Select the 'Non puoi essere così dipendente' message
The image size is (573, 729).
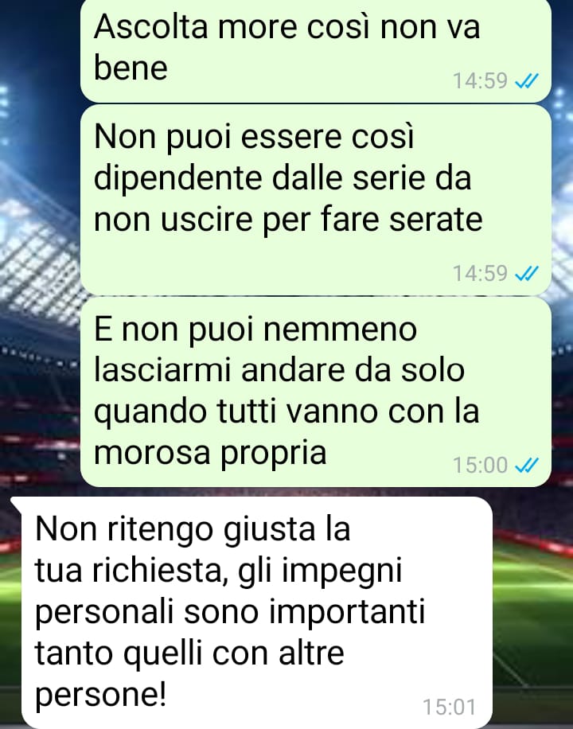click(x=316, y=200)
